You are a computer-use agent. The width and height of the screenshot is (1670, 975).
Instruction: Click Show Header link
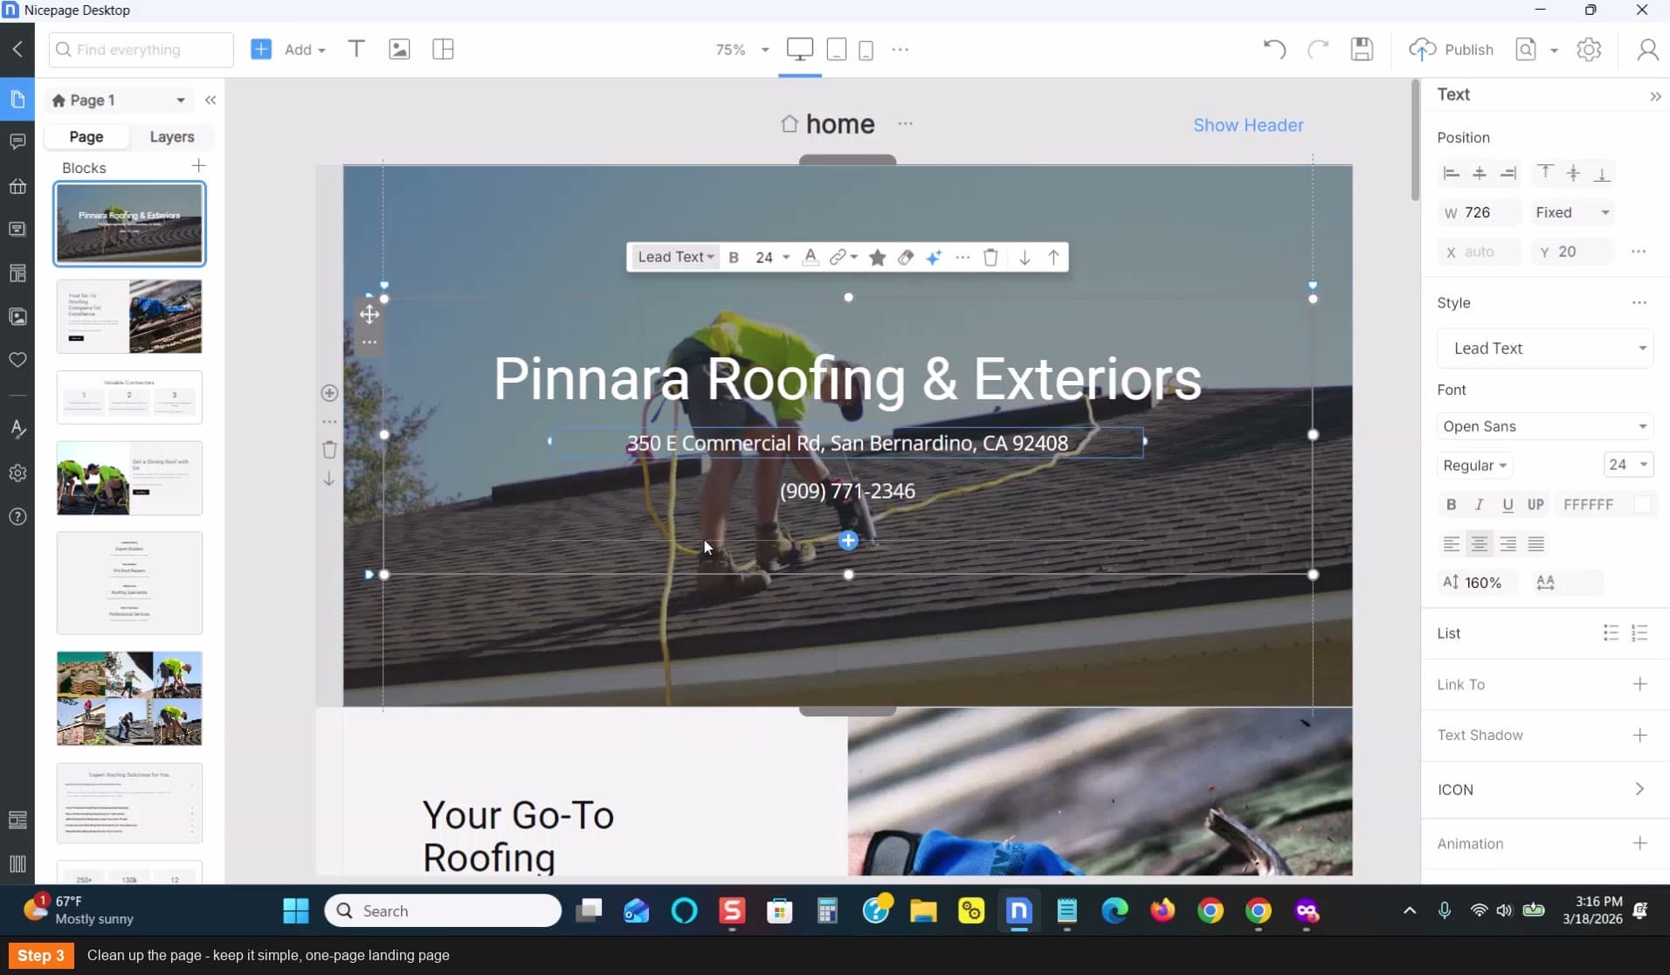(x=1248, y=125)
